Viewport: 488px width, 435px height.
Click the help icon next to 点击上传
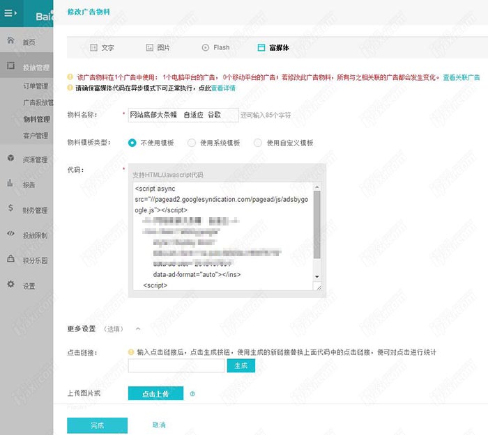pos(192,394)
